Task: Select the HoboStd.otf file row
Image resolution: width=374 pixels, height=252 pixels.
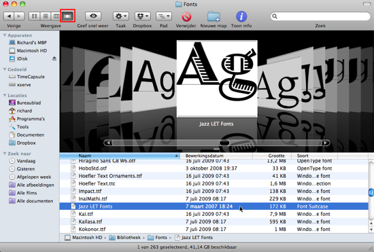Action: pyautogui.click(x=214, y=168)
